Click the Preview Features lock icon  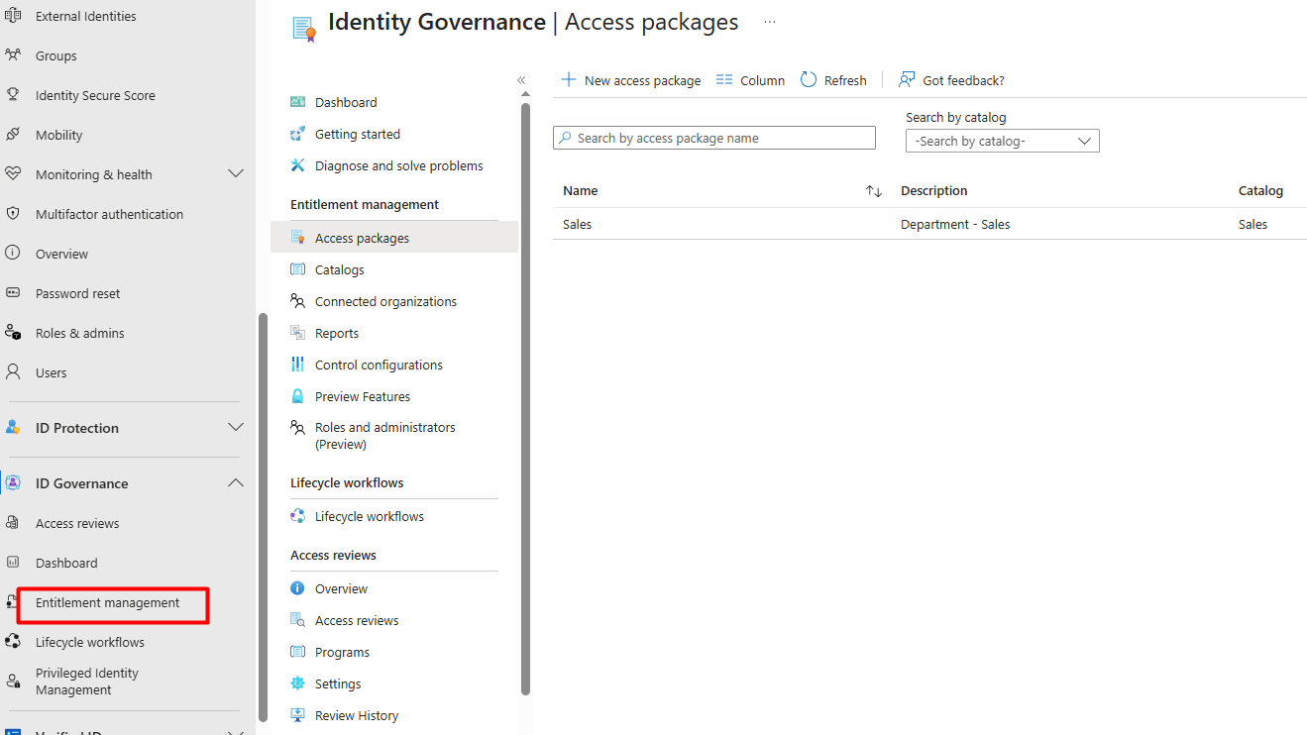[x=297, y=396]
